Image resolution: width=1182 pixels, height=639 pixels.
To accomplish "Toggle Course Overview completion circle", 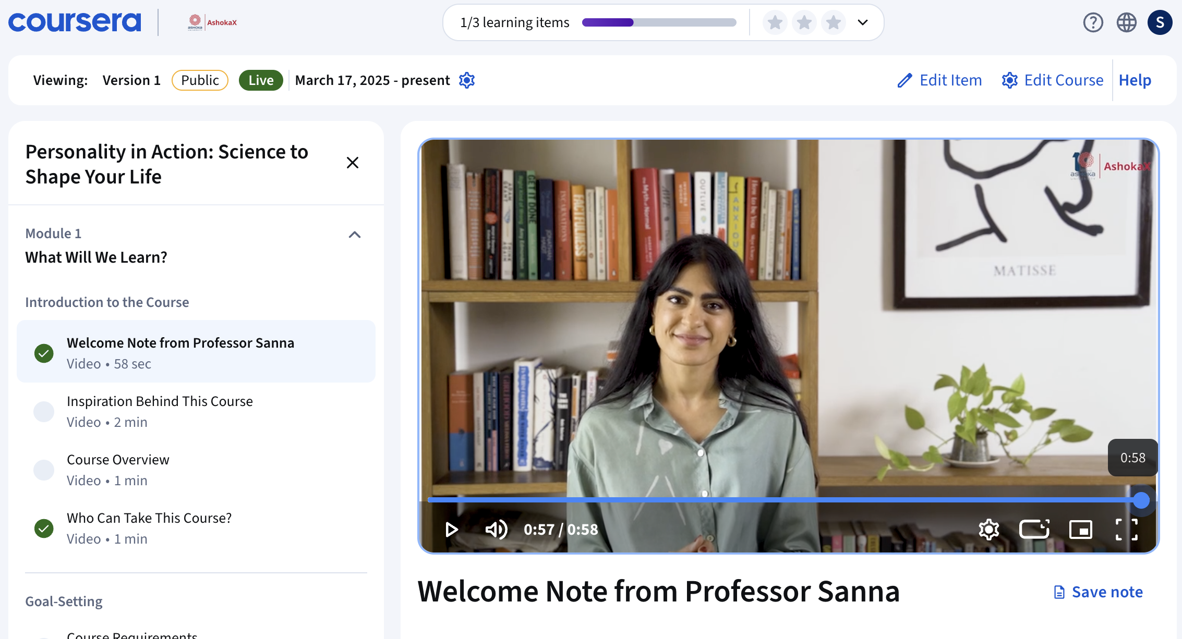I will (44, 470).
